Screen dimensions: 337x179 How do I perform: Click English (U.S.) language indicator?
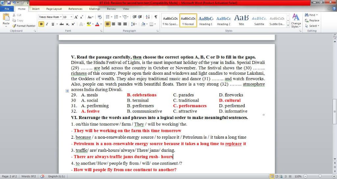click(57, 176)
